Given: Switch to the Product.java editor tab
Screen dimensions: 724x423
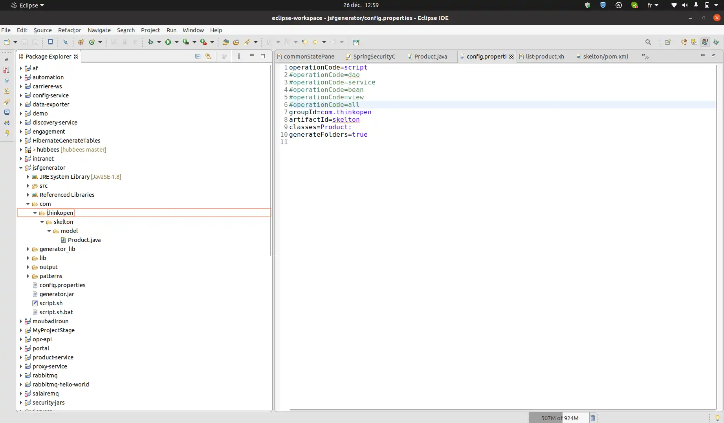Looking at the screenshot, I should pos(430,57).
